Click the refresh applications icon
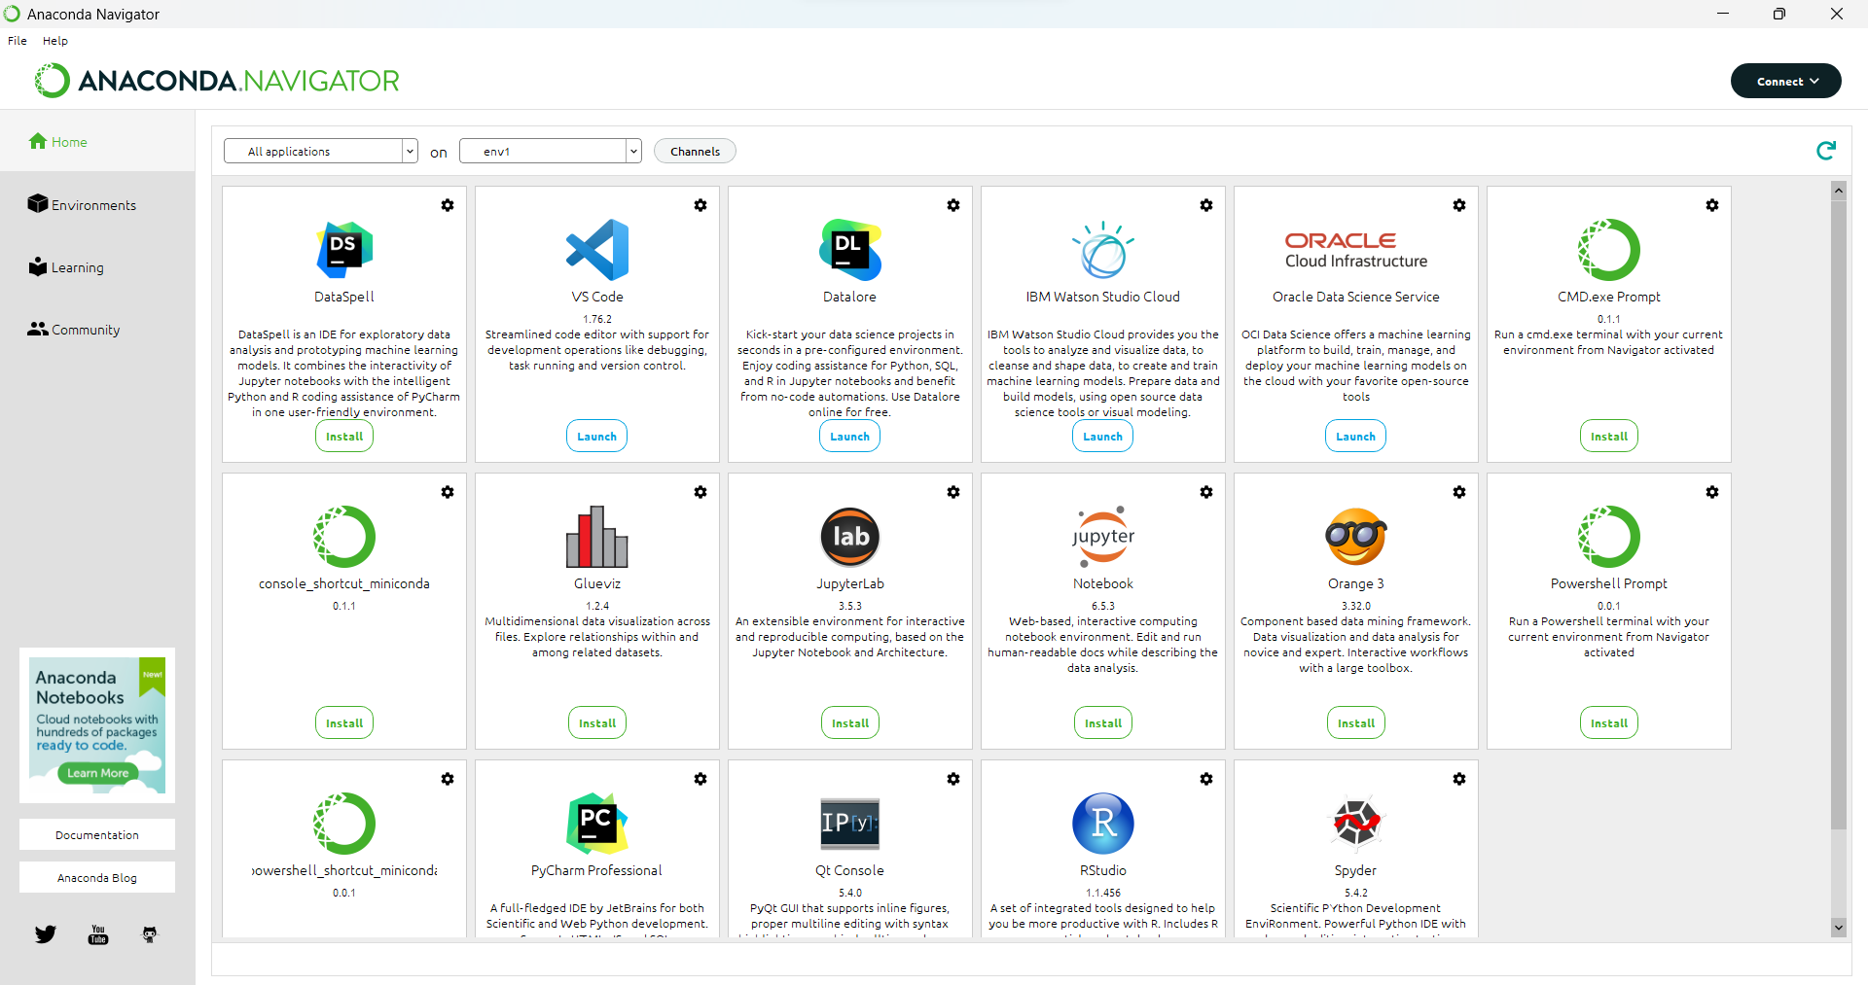The height and width of the screenshot is (985, 1868). pos(1826,150)
